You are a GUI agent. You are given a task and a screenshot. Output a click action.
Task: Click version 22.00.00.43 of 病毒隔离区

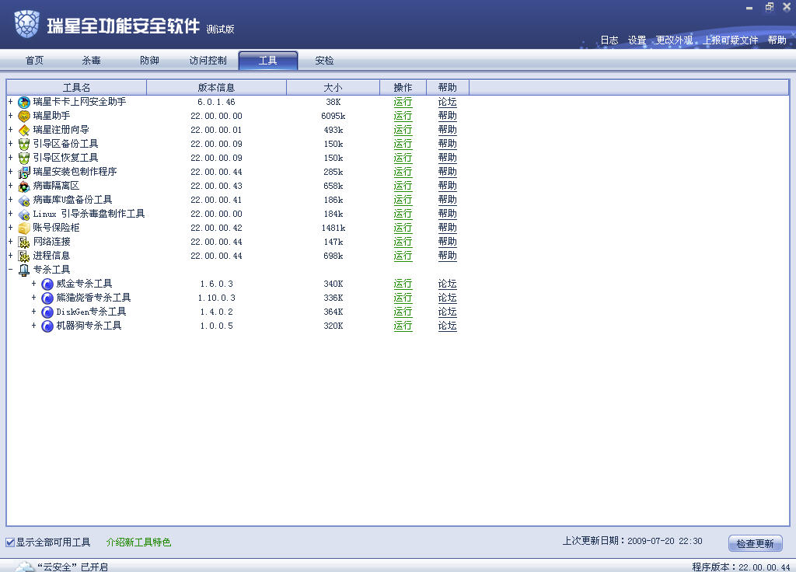(x=216, y=187)
